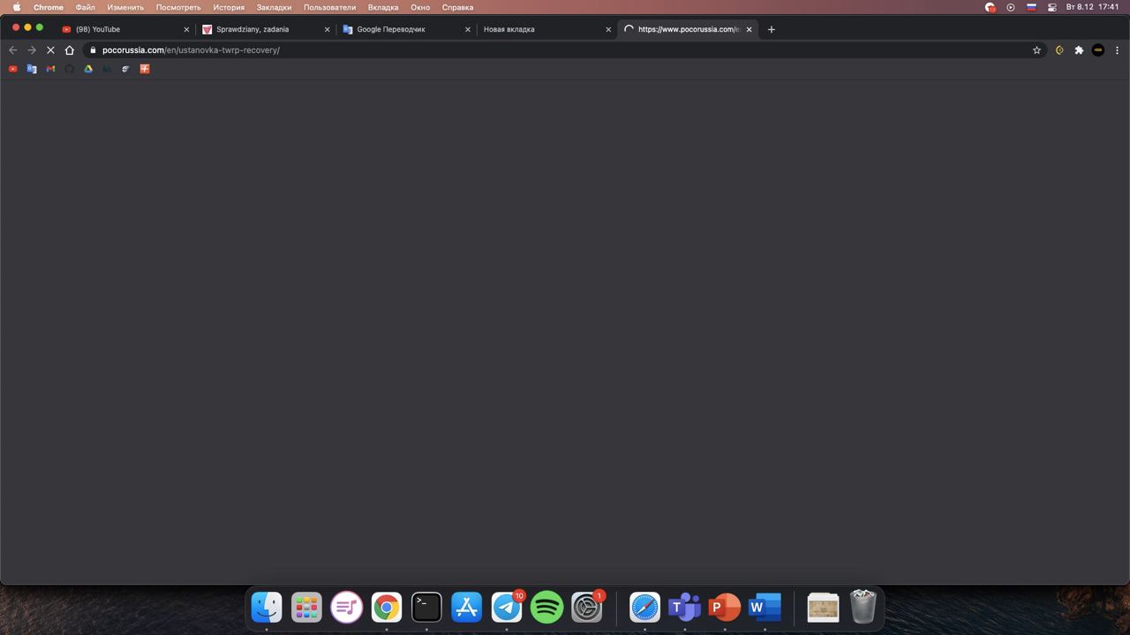Launch Terminal from the Dock

pos(426,607)
